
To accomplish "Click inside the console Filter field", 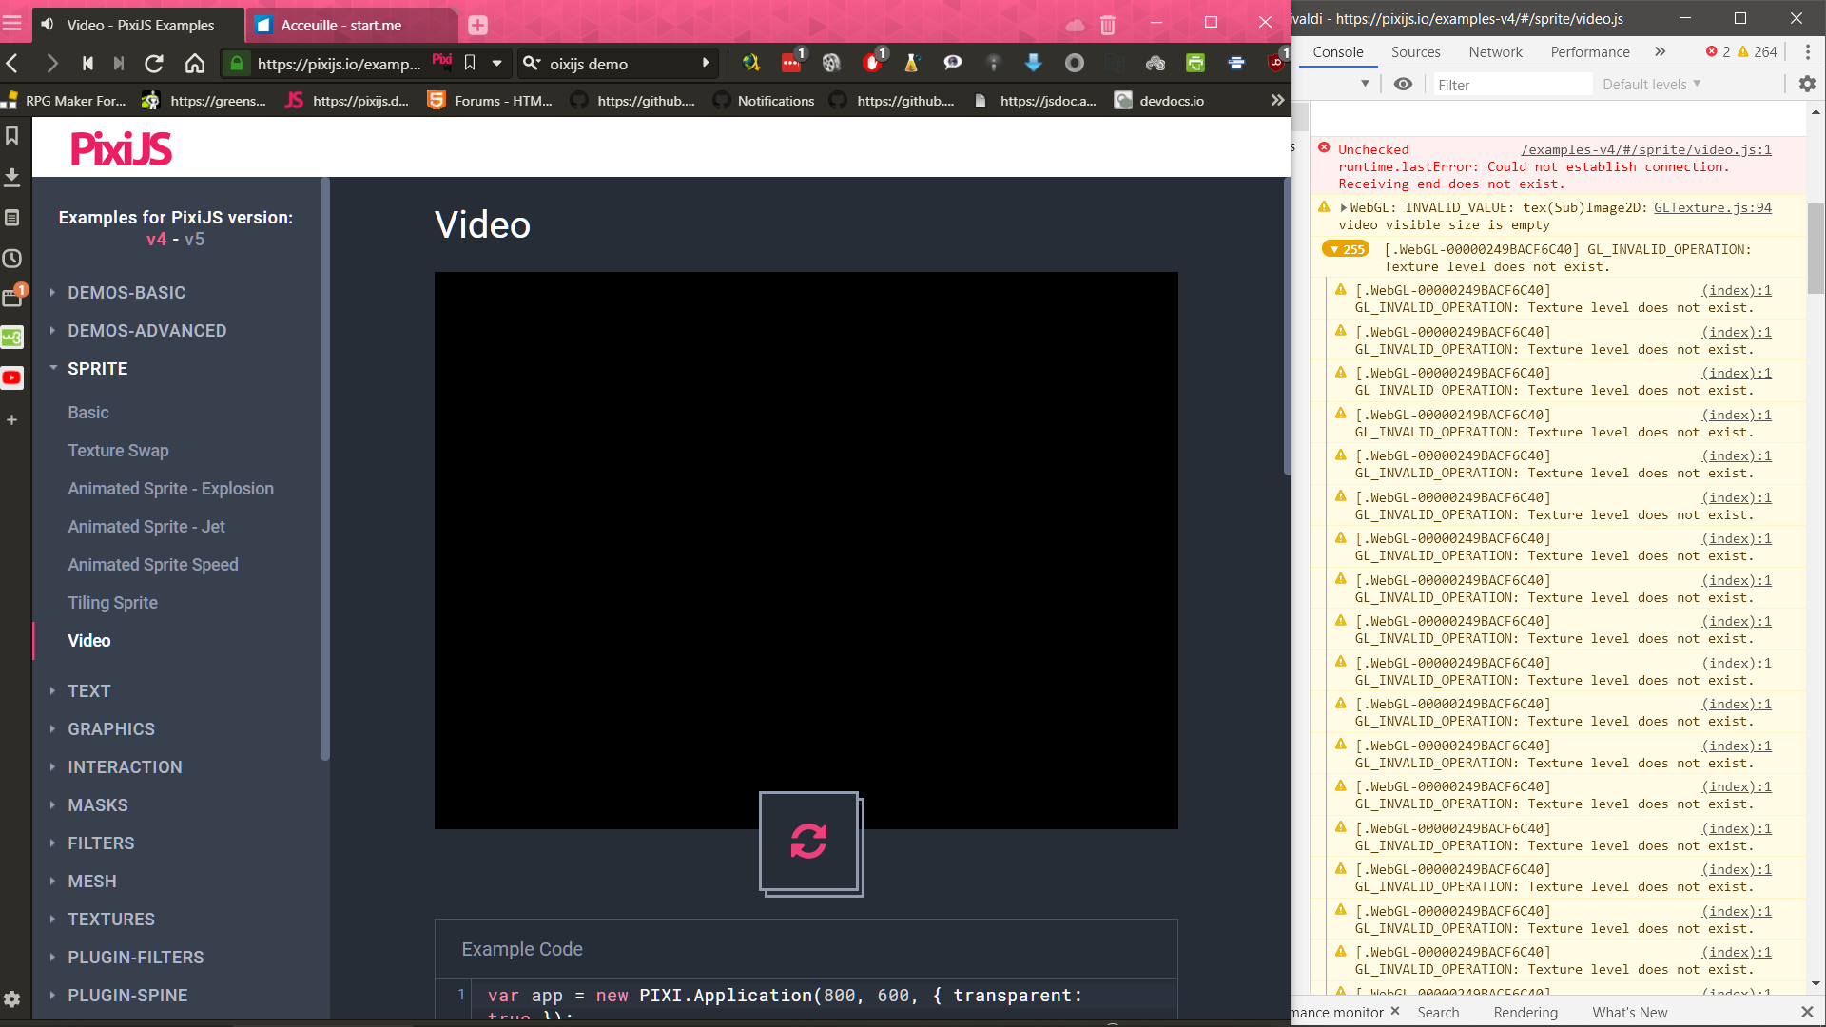I will point(1512,84).
